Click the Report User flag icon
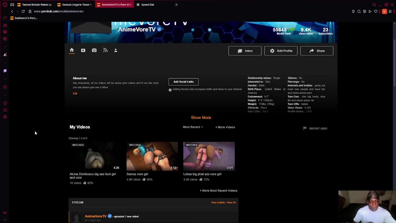Viewport: 396px width, 223px height. [x=305, y=128]
